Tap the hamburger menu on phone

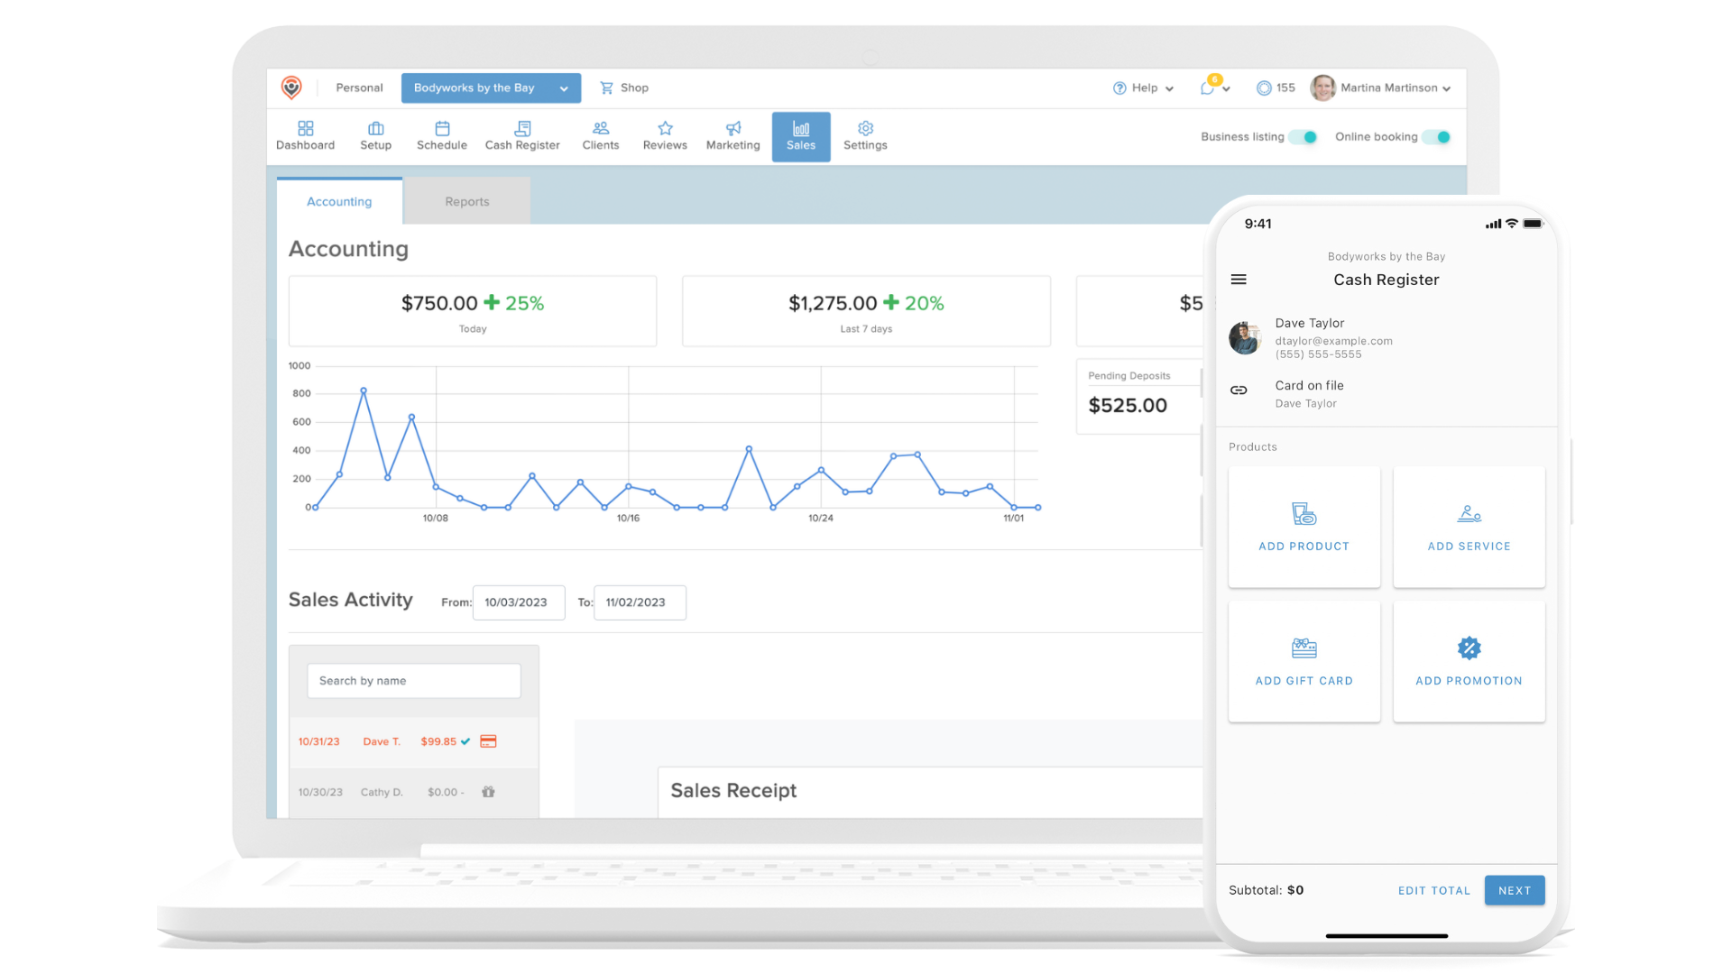tap(1239, 280)
